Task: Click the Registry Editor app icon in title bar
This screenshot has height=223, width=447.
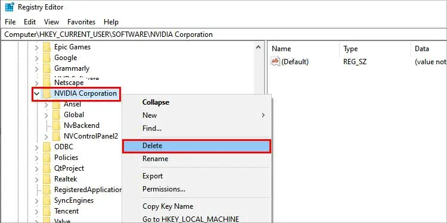Action: [10, 7]
